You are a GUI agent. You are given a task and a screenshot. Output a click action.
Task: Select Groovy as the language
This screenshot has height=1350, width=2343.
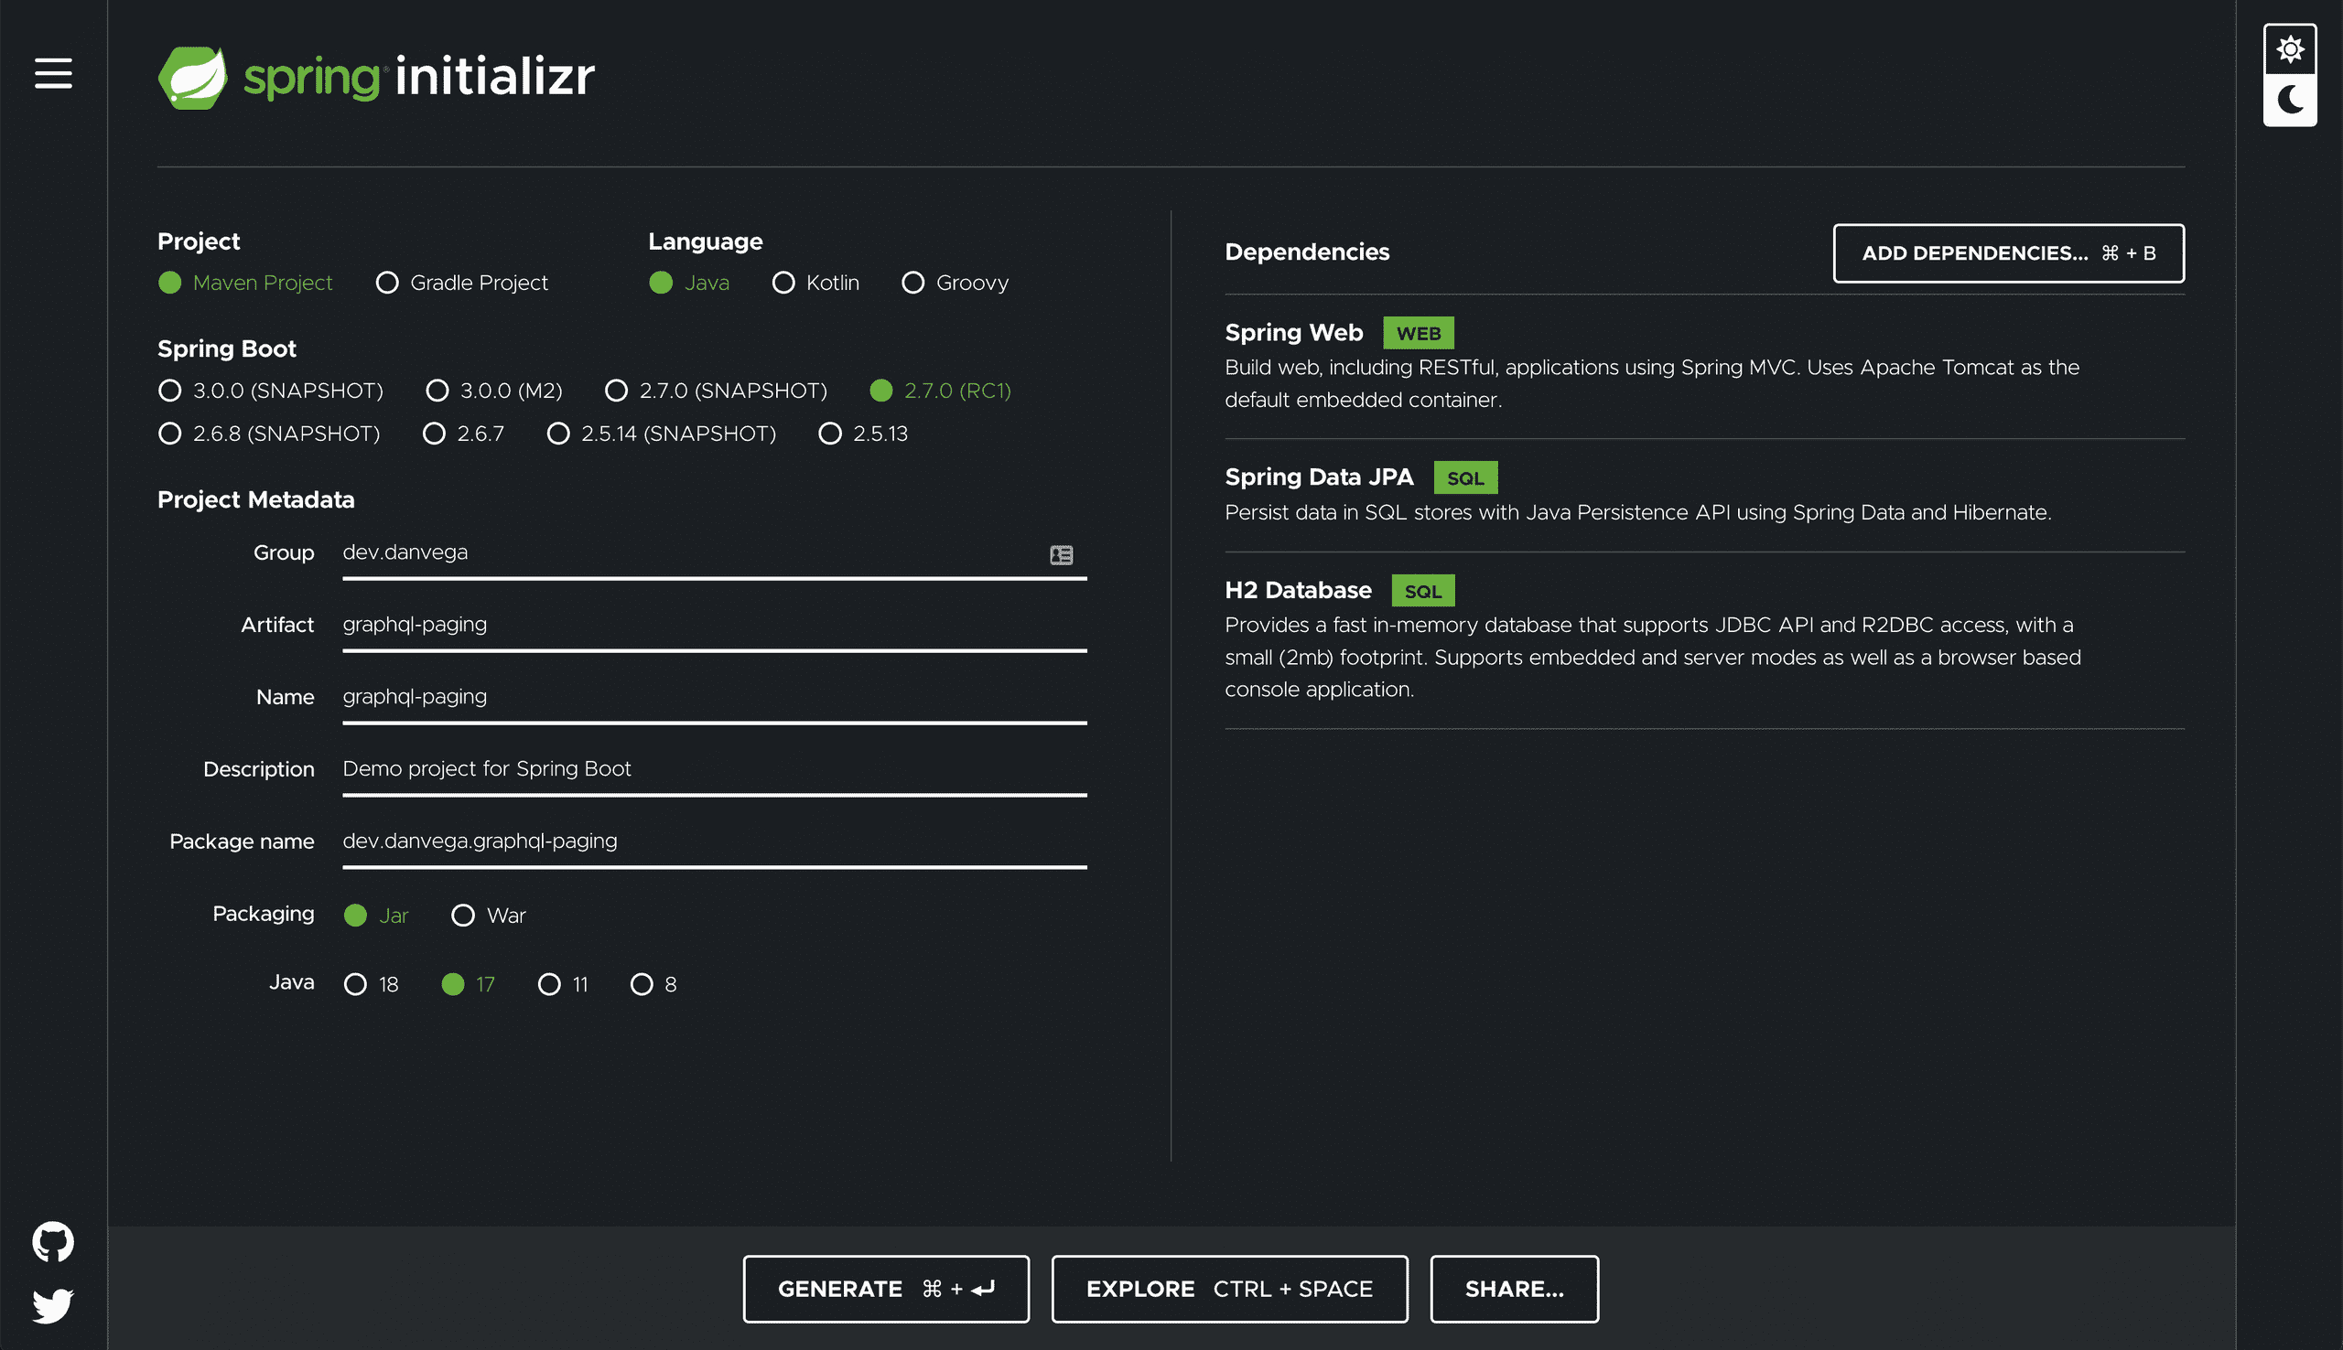tap(912, 283)
